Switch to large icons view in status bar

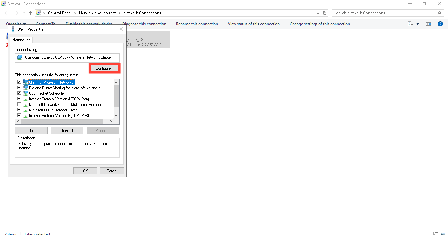pyautogui.click(x=443, y=233)
